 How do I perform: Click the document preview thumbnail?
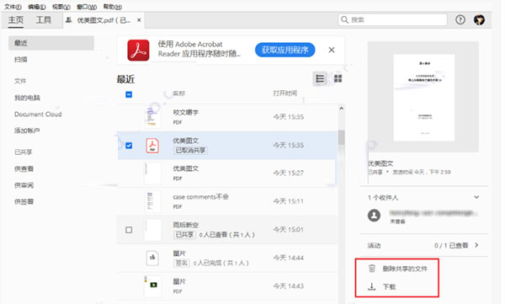pos(424,98)
